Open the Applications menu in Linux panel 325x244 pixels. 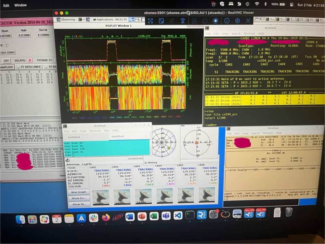pos(103,20)
